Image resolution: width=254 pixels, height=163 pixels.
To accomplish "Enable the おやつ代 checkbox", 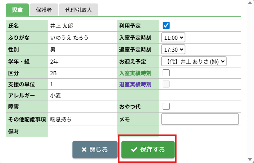I will click(x=166, y=106).
